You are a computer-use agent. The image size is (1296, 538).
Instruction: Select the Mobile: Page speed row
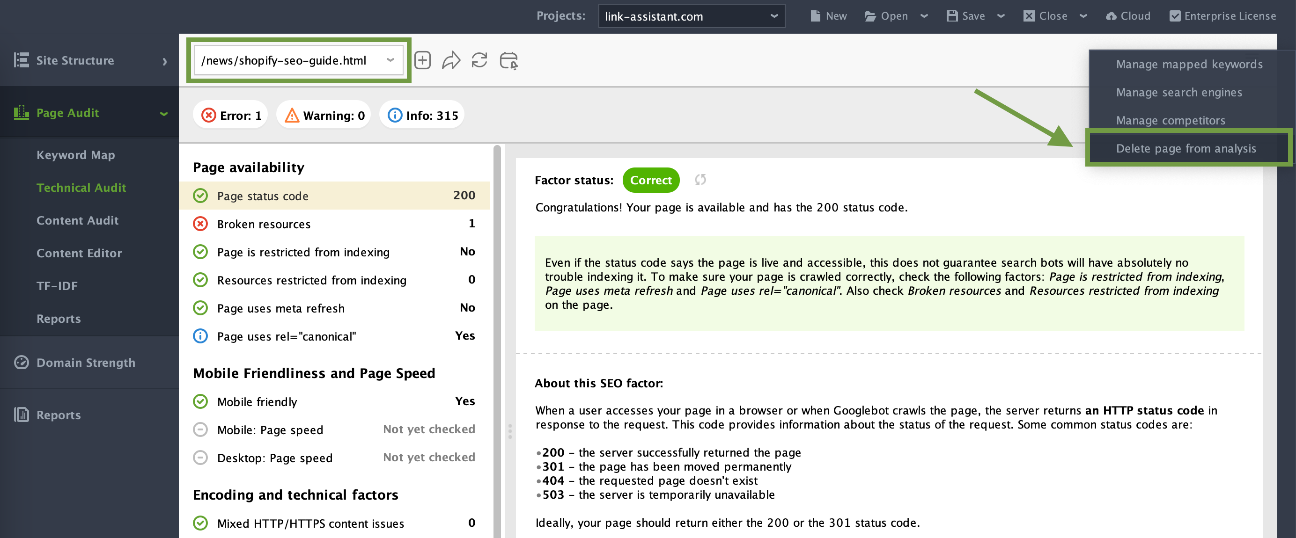coord(334,429)
